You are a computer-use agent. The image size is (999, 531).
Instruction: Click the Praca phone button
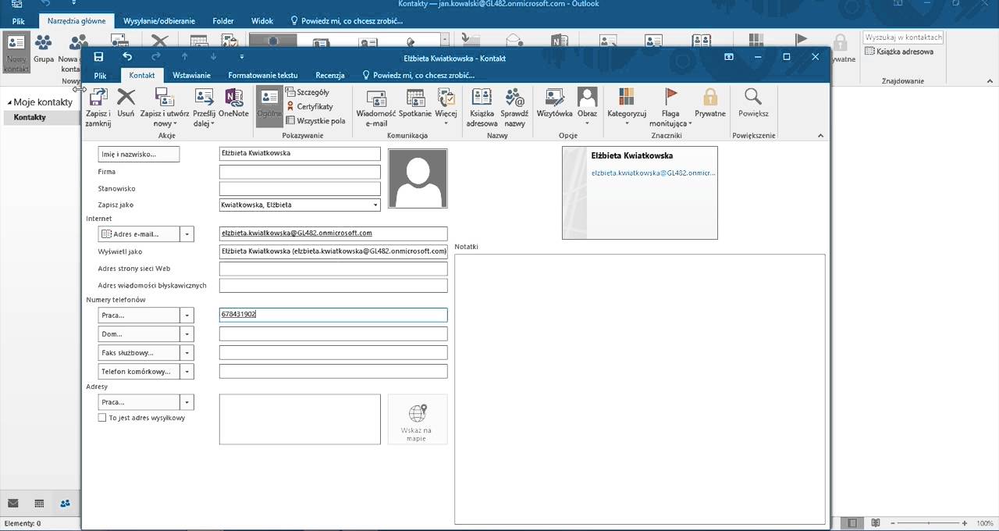[139, 315]
